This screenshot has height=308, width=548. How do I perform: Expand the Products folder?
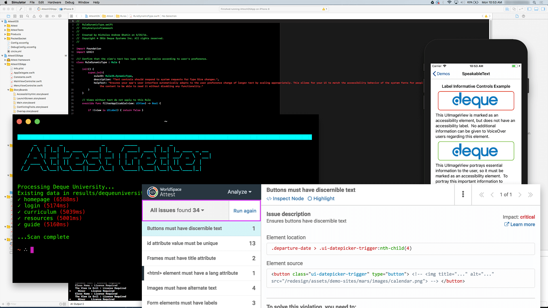coord(5,34)
